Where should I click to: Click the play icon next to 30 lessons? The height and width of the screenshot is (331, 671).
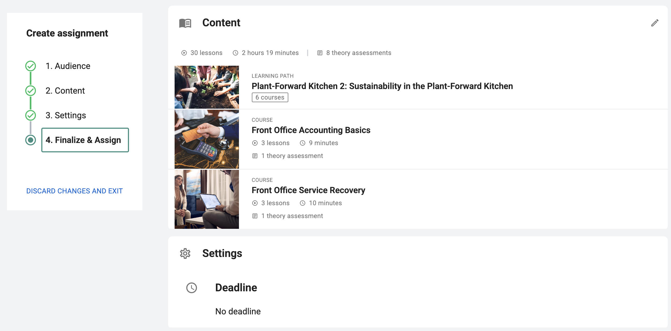[184, 53]
